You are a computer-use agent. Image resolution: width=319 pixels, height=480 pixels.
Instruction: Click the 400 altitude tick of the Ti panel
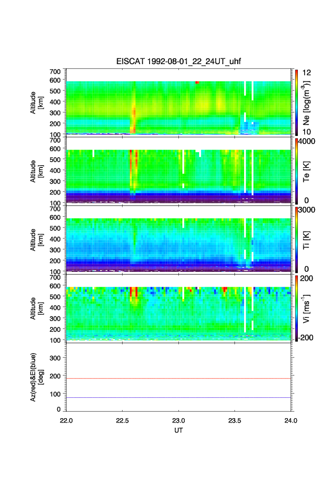(55, 239)
